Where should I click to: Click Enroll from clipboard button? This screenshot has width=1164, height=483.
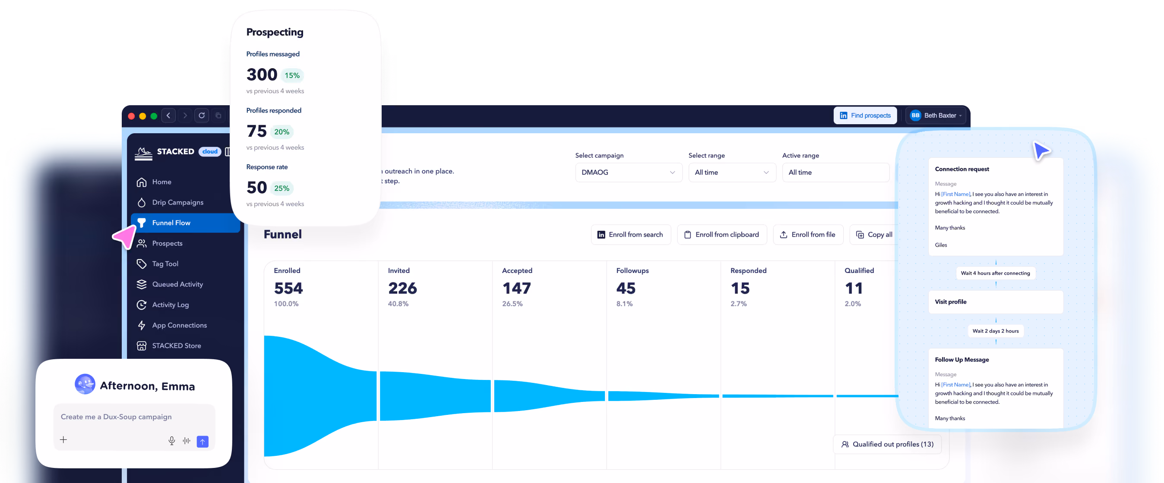721,235
